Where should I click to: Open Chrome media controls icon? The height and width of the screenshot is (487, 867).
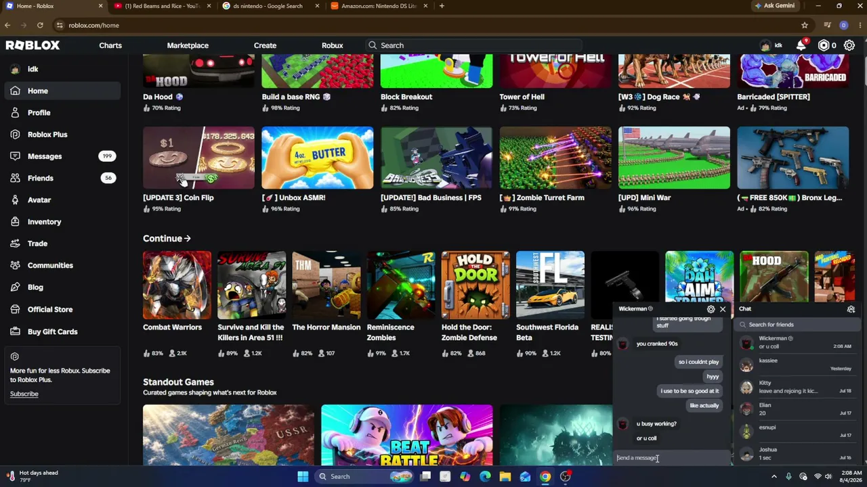[827, 25]
